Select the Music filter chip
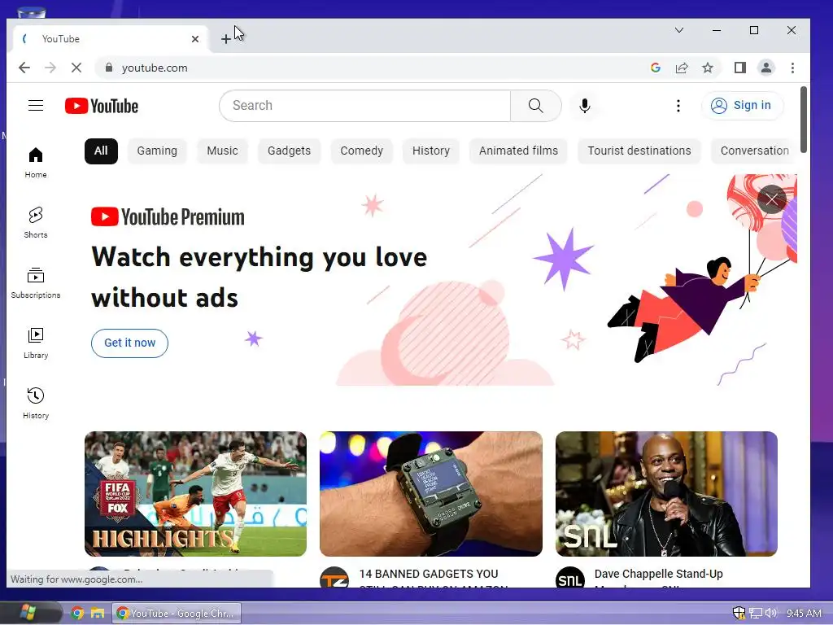Viewport: 833px width, 625px height. click(222, 151)
